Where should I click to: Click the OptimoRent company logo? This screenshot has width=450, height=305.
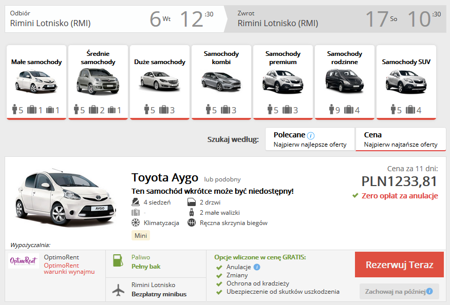pos(24,261)
